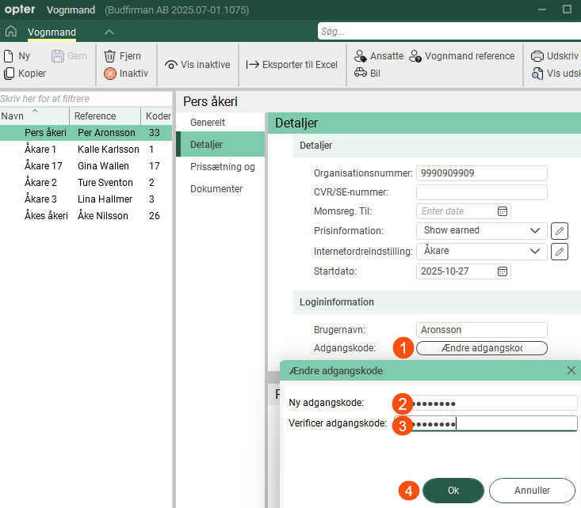581x508 pixels.
Task: Open the Dokumenter section tab
Action: pyautogui.click(x=216, y=189)
